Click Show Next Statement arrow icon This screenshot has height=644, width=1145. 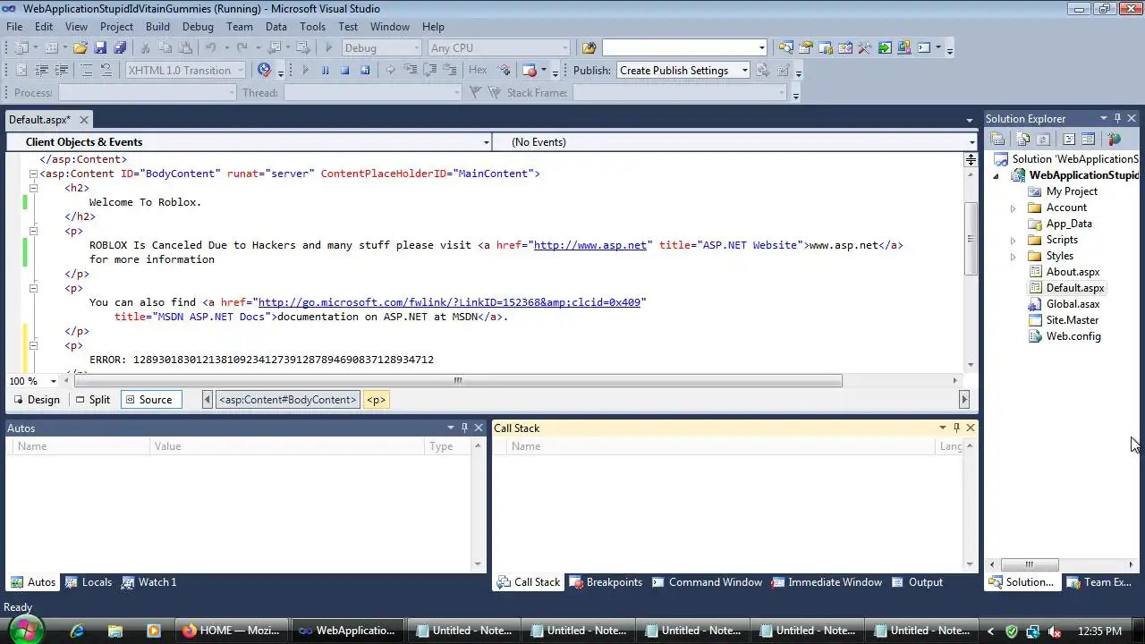point(390,70)
